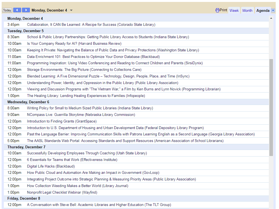Click the 3:45pm time on Monday
This screenshot has width=279, height=209.
(x=13, y=24)
